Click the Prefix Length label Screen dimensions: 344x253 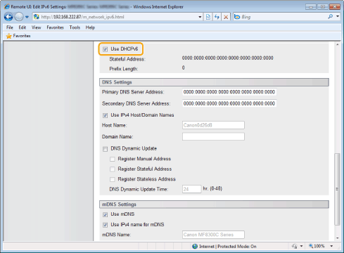point(123,69)
